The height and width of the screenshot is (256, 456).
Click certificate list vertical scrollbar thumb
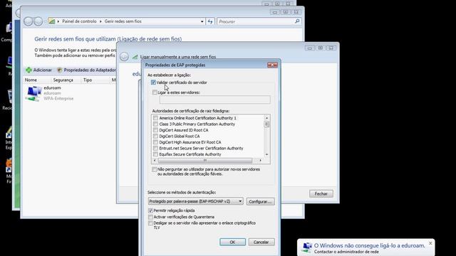point(266,124)
